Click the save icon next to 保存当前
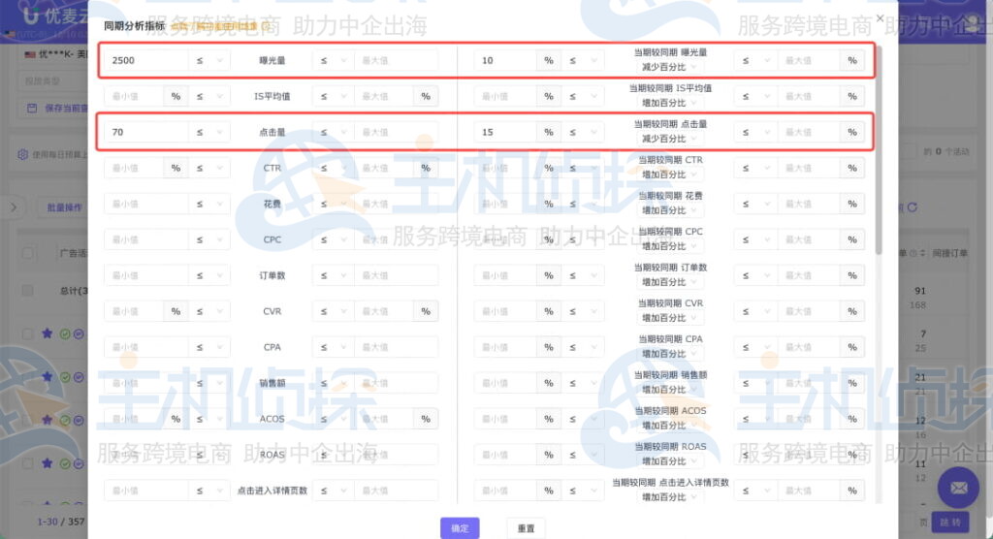 point(32,109)
